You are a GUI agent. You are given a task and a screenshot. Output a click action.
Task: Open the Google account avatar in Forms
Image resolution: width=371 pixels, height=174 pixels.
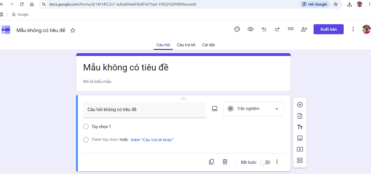pyautogui.click(x=366, y=29)
